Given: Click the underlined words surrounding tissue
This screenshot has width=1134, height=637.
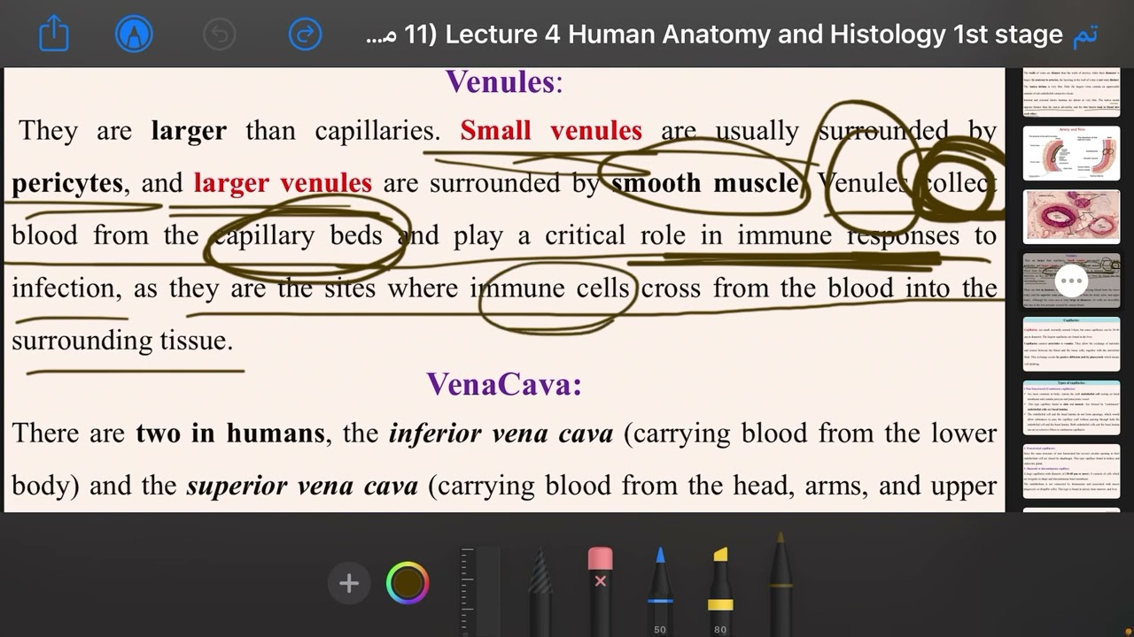Looking at the screenshot, I should [x=120, y=341].
